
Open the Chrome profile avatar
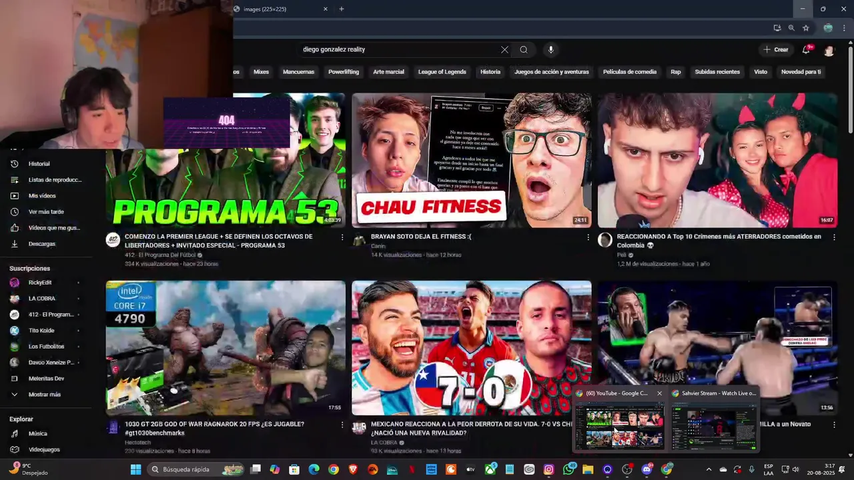pyautogui.click(x=828, y=28)
